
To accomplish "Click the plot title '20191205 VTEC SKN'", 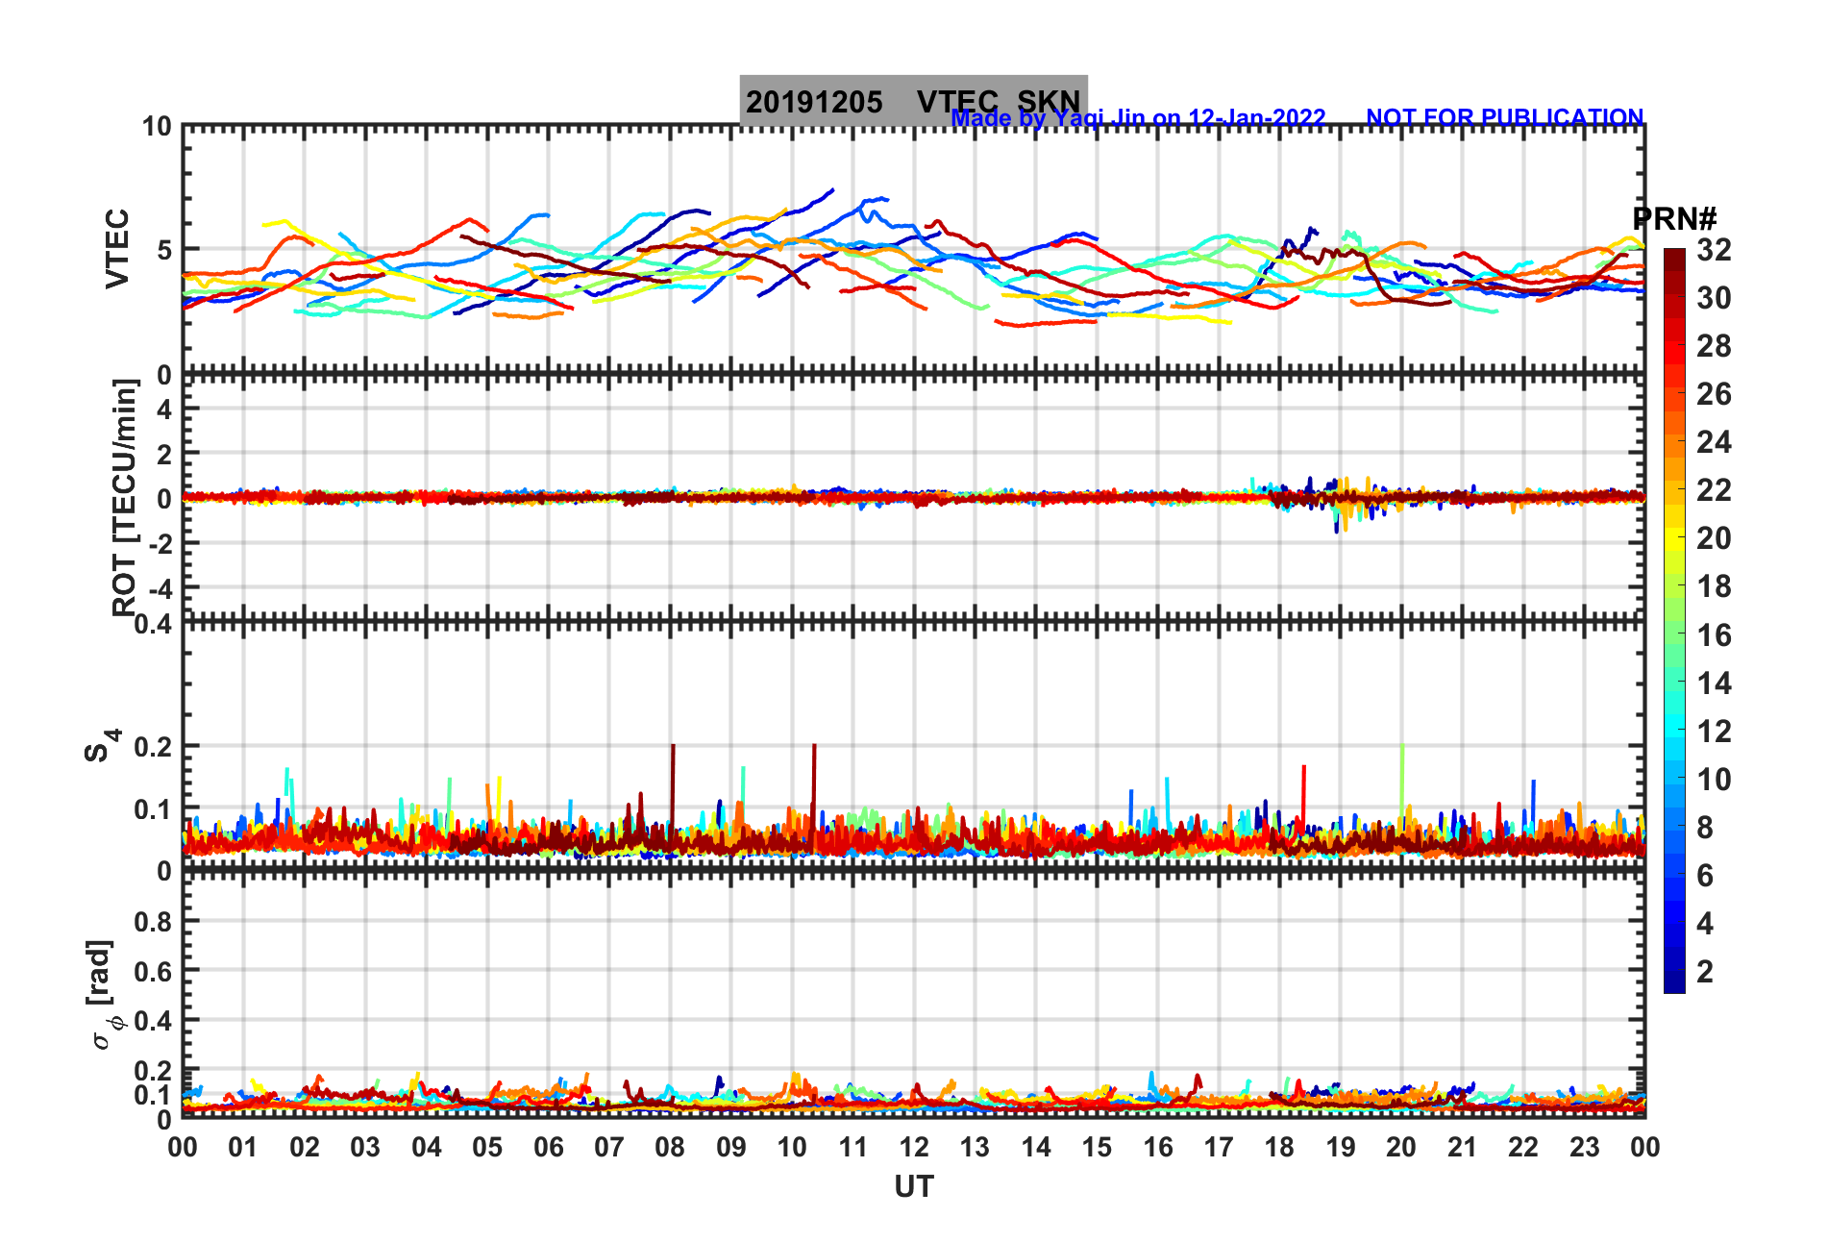I will [913, 101].
